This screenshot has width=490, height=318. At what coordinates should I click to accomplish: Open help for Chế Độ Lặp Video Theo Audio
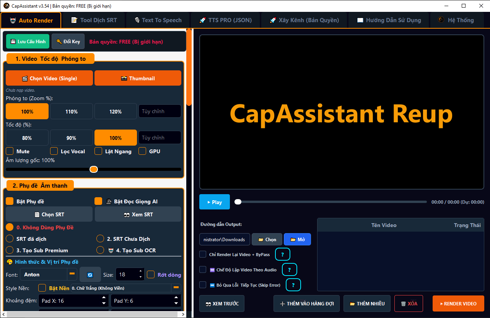pyautogui.click(x=290, y=269)
